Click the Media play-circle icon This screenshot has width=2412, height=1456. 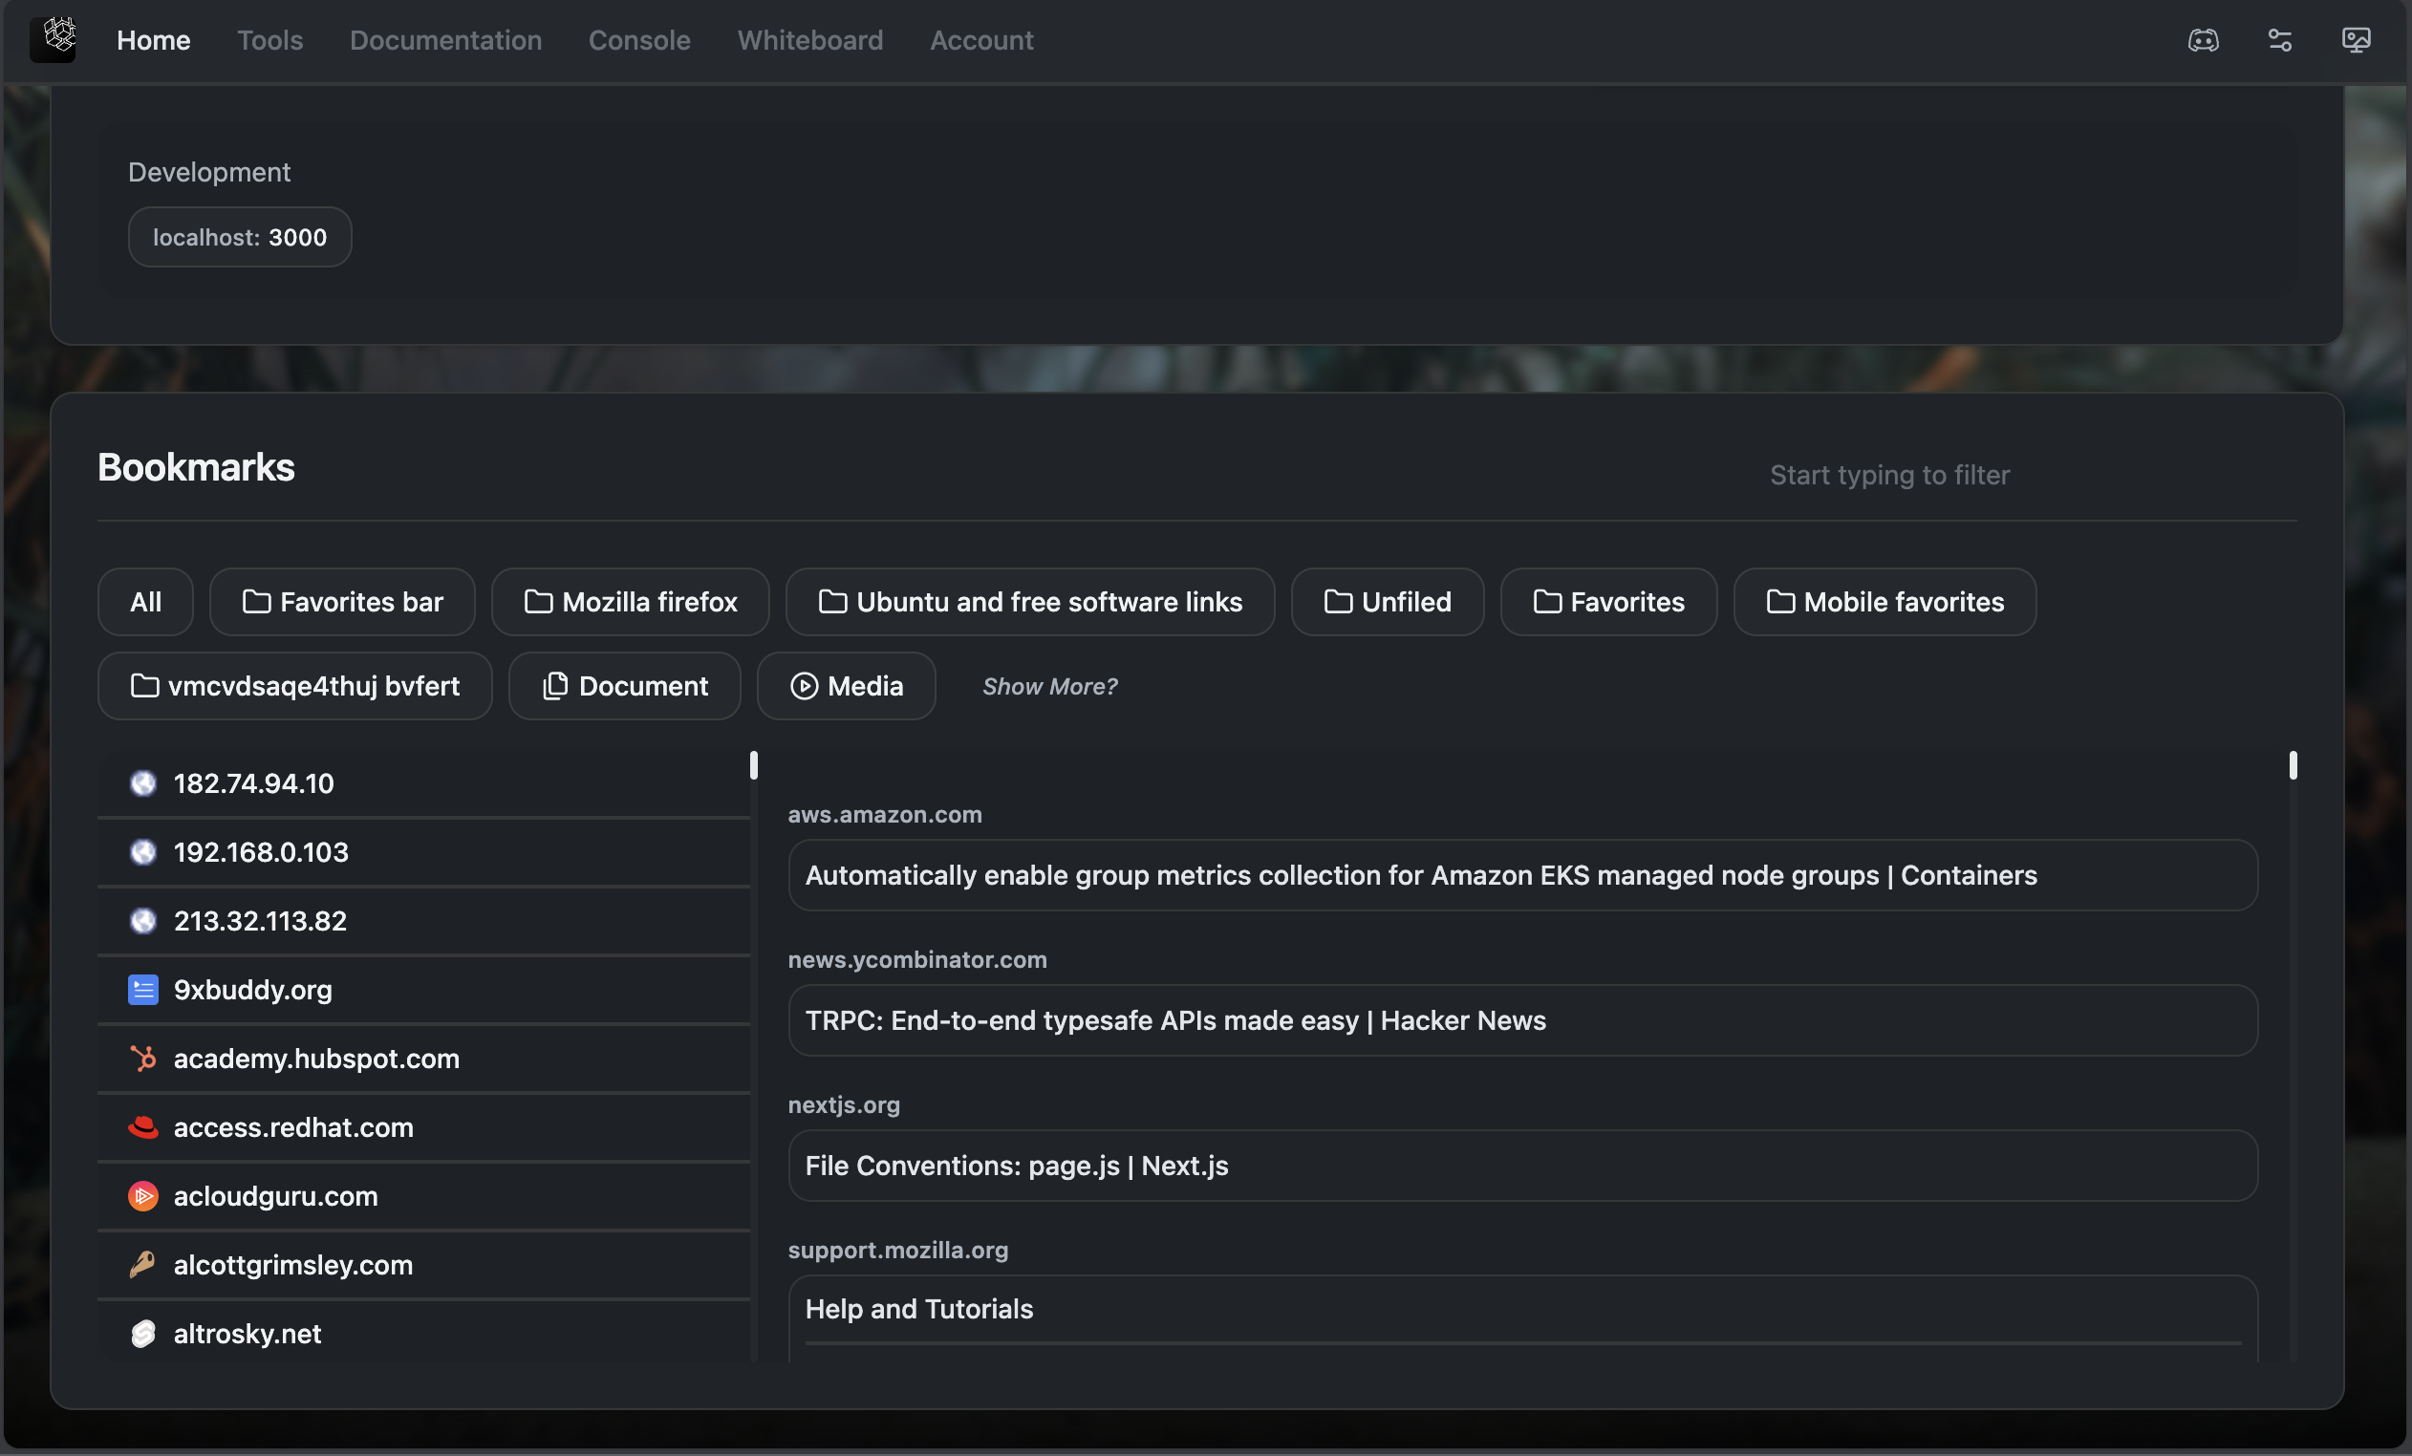[804, 686]
